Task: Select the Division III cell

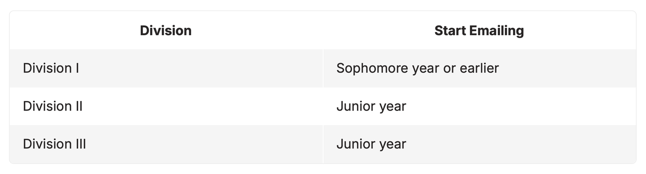Action: [166, 144]
